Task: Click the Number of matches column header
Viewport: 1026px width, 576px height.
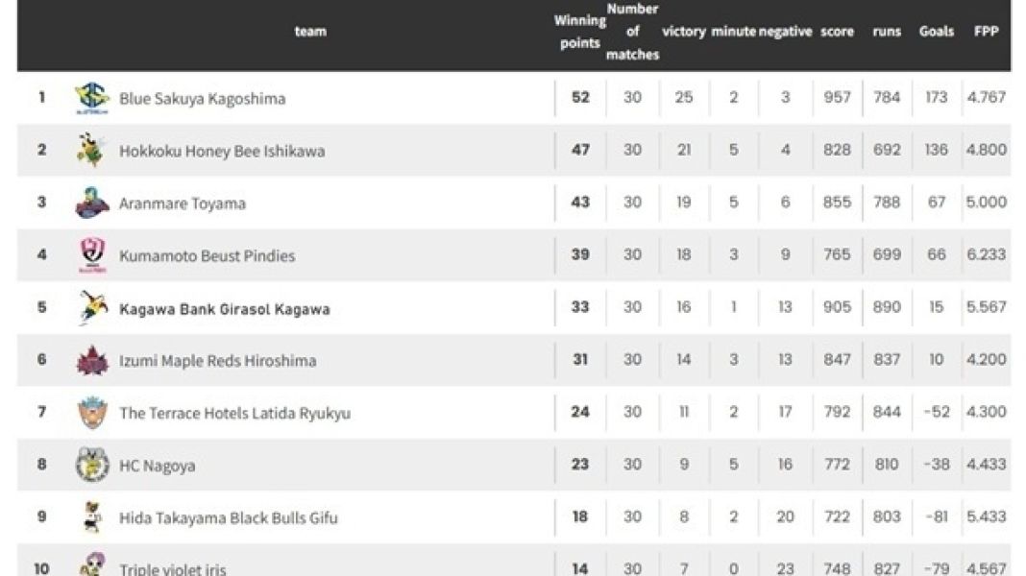Action: pos(632,31)
